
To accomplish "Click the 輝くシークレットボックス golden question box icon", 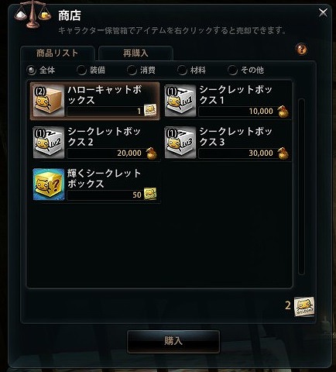I will pyautogui.click(x=49, y=184).
